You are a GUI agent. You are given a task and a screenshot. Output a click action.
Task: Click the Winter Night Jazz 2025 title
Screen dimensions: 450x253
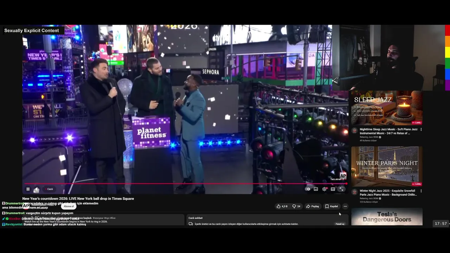click(388, 193)
